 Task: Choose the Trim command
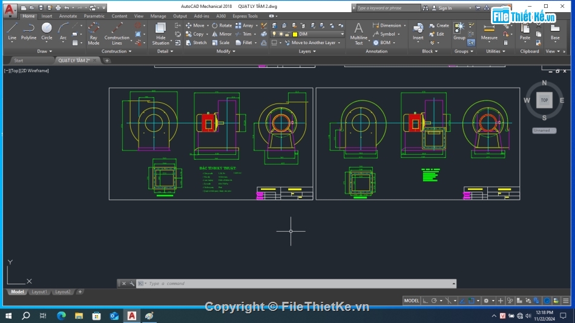tap(243, 34)
